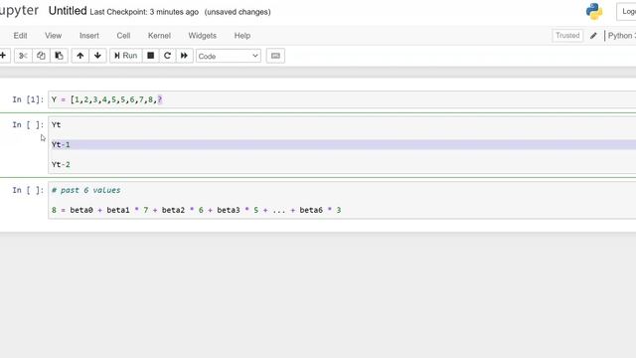Click the highlighted Yt-1 line
The image size is (636, 358).
coord(344,144)
